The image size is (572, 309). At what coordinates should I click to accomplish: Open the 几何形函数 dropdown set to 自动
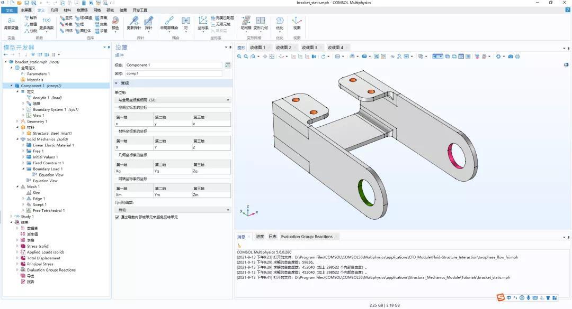pos(173,210)
